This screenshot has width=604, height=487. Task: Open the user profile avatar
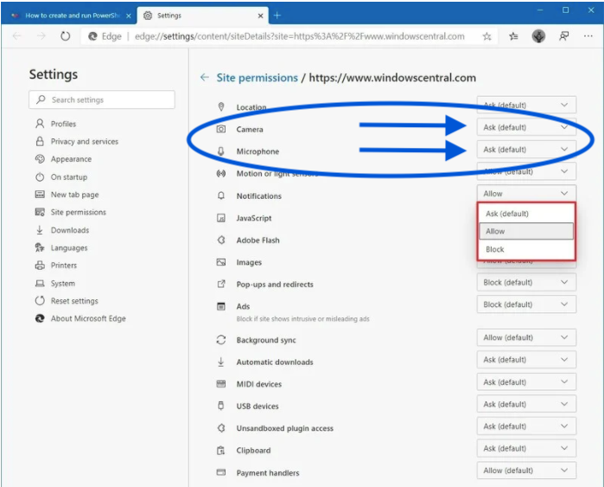[x=538, y=36]
